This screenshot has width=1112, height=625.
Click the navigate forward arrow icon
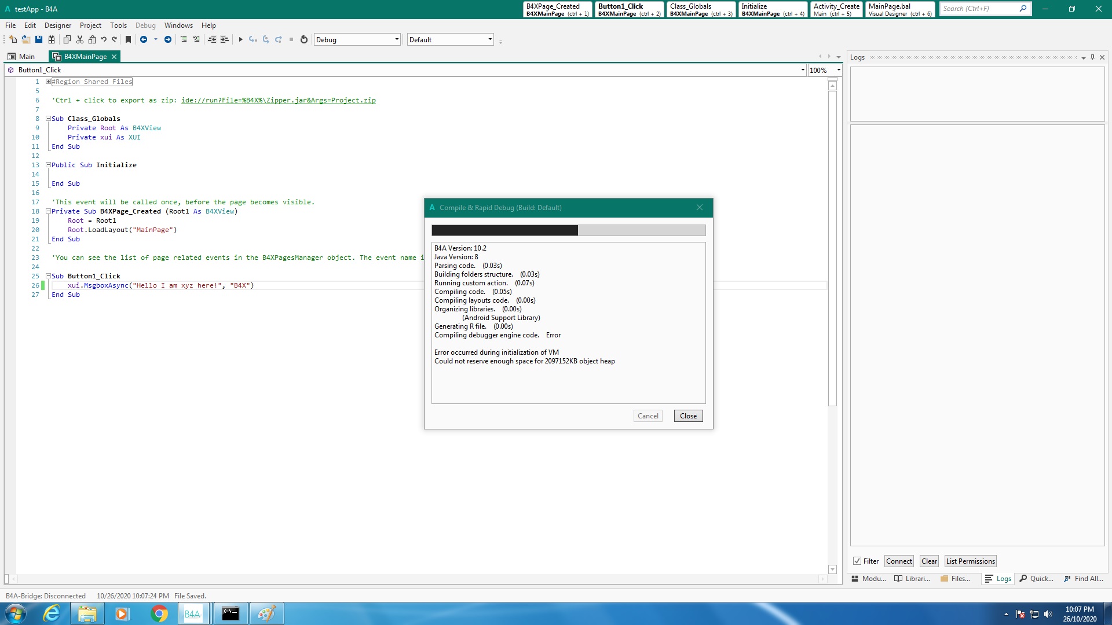pos(168,39)
